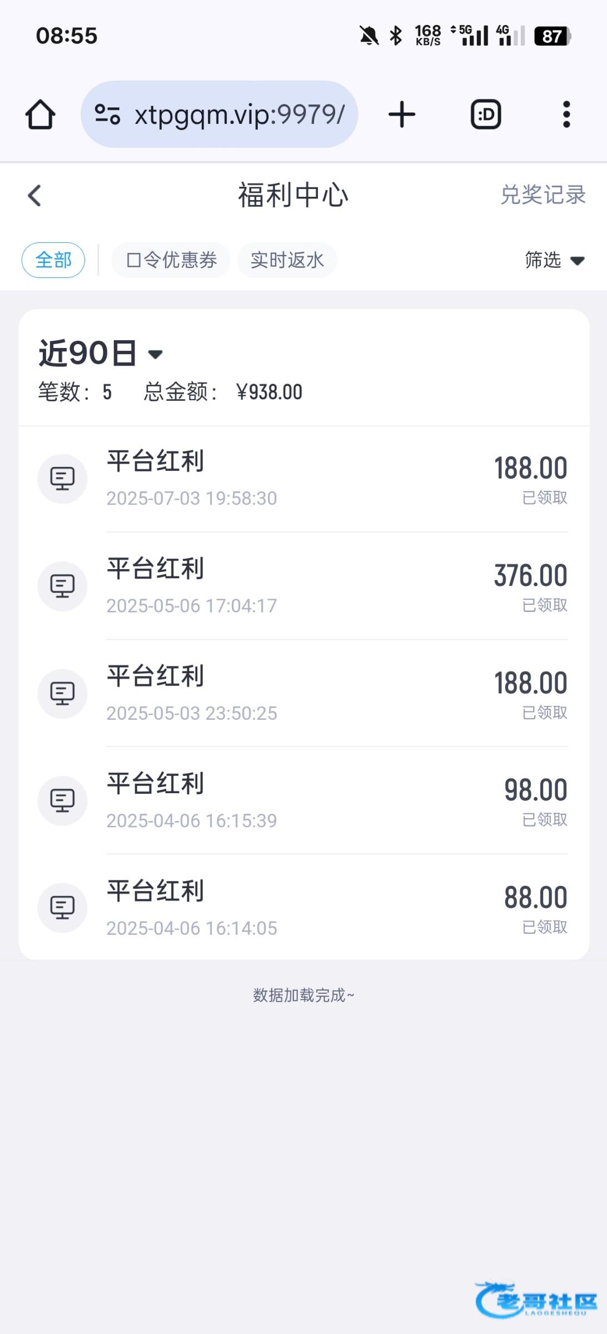The width and height of the screenshot is (607, 1334).
Task: Open browser three-dot overflow menu
Action: click(566, 115)
